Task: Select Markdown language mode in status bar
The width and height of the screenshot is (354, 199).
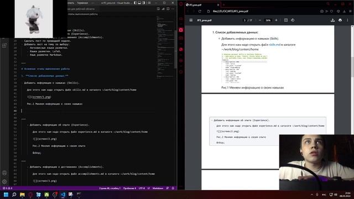Action: 158,188
